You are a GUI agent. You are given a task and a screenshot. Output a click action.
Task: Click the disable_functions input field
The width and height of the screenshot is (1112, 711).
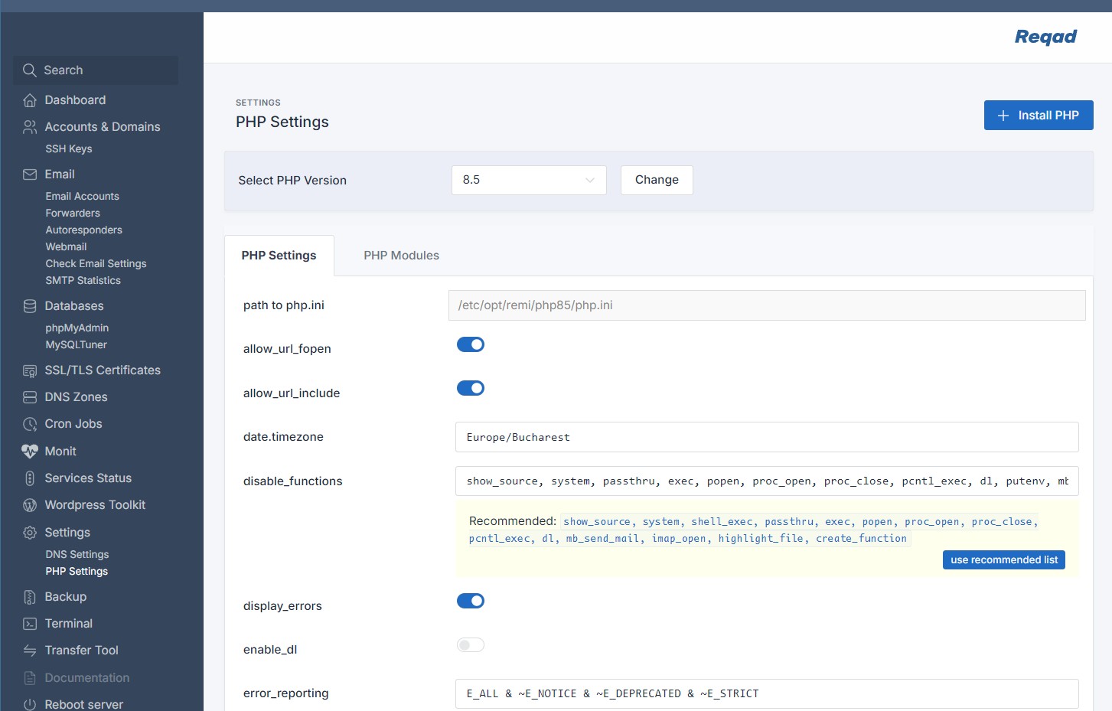pyautogui.click(x=767, y=481)
